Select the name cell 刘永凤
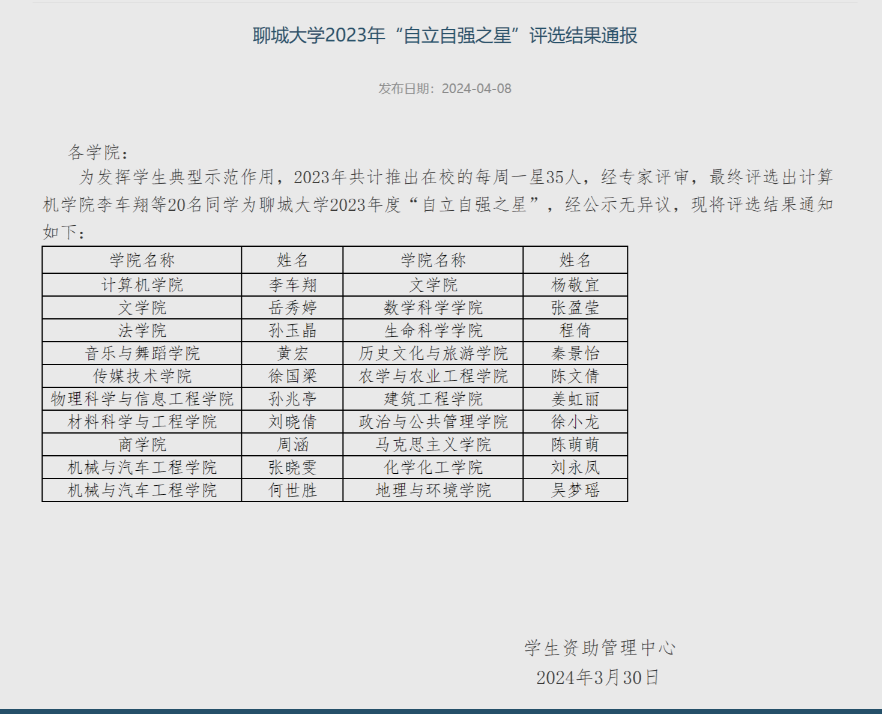Viewport: 882px width, 714px height. click(x=575, y=467)
